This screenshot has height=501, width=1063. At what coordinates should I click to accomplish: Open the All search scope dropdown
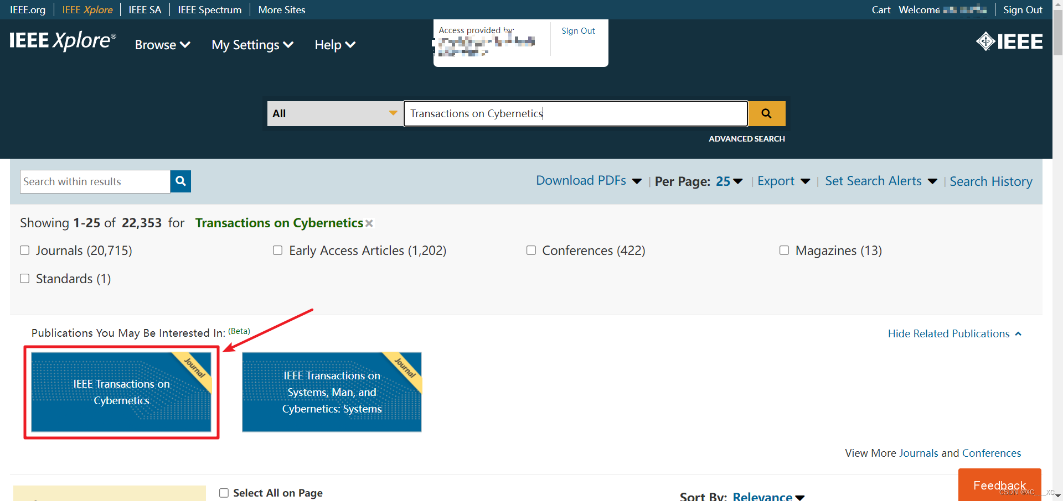(x=335, y=113)
